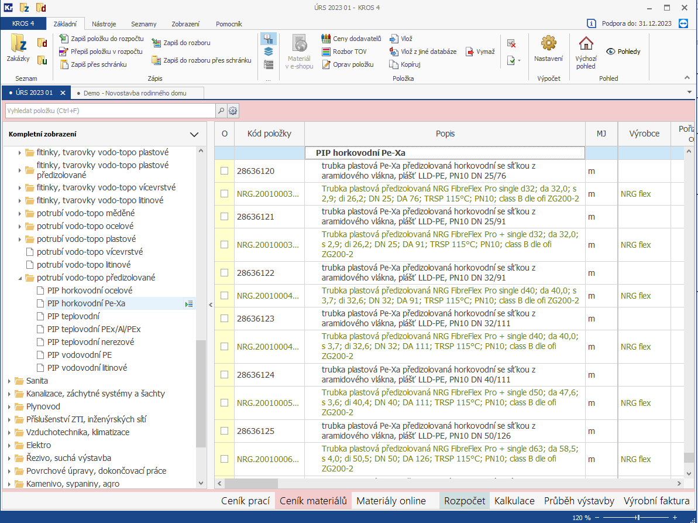This screenshot has height=523, width=698.
Task: Open Rozbor TOV
Action: tap(344, 52)
